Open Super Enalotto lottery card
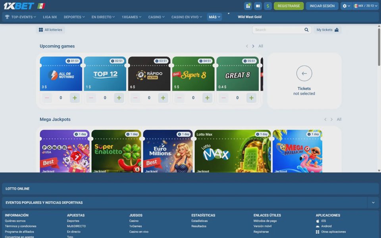Viewport: 381px width, 238px height. point(116,151)
